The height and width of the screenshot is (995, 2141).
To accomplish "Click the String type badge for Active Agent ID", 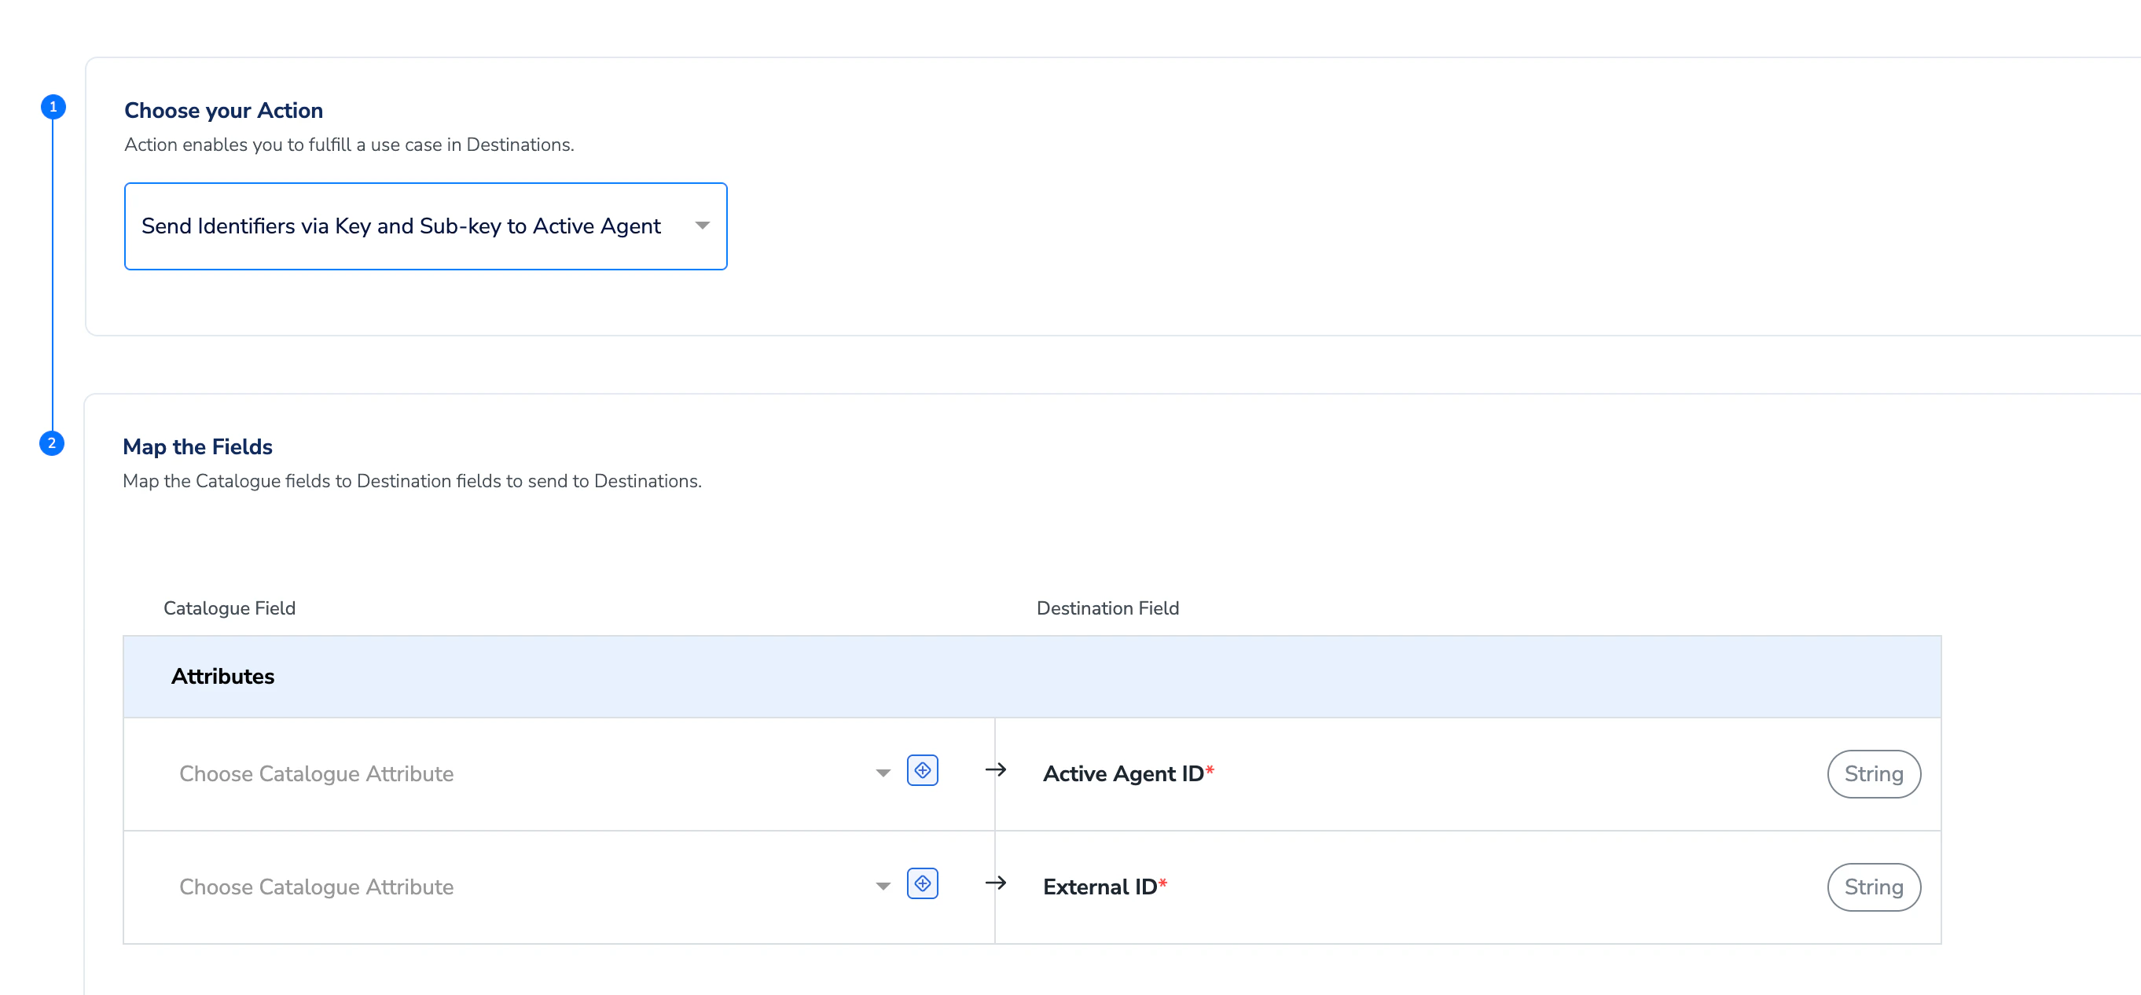I will click(x=1872, y=774).
